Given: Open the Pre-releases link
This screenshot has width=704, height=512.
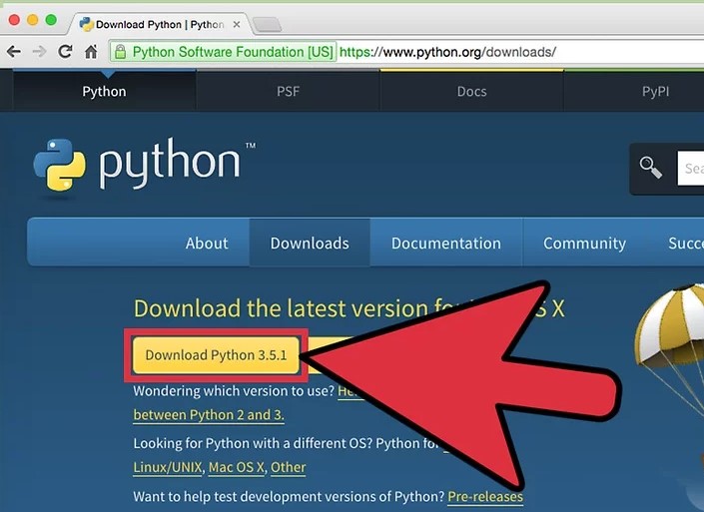Looking at the screenshot, I should (x=485, y=496).
